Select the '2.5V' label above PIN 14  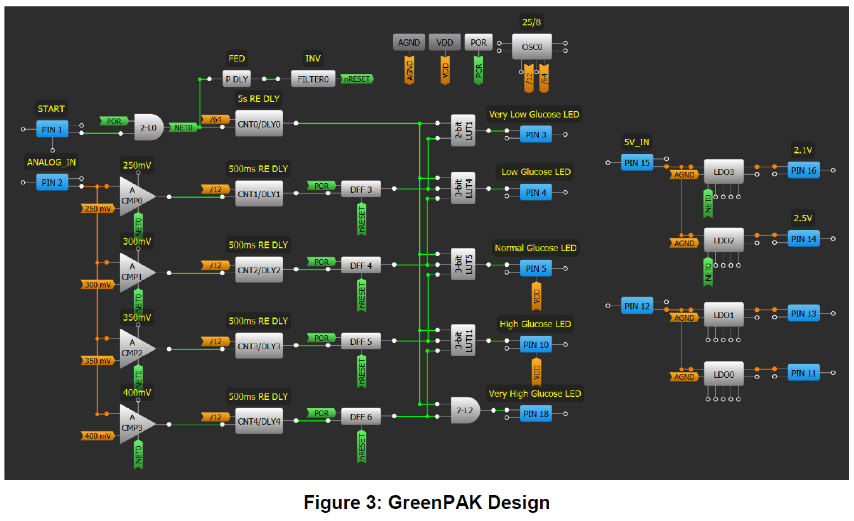click(803, 218)
